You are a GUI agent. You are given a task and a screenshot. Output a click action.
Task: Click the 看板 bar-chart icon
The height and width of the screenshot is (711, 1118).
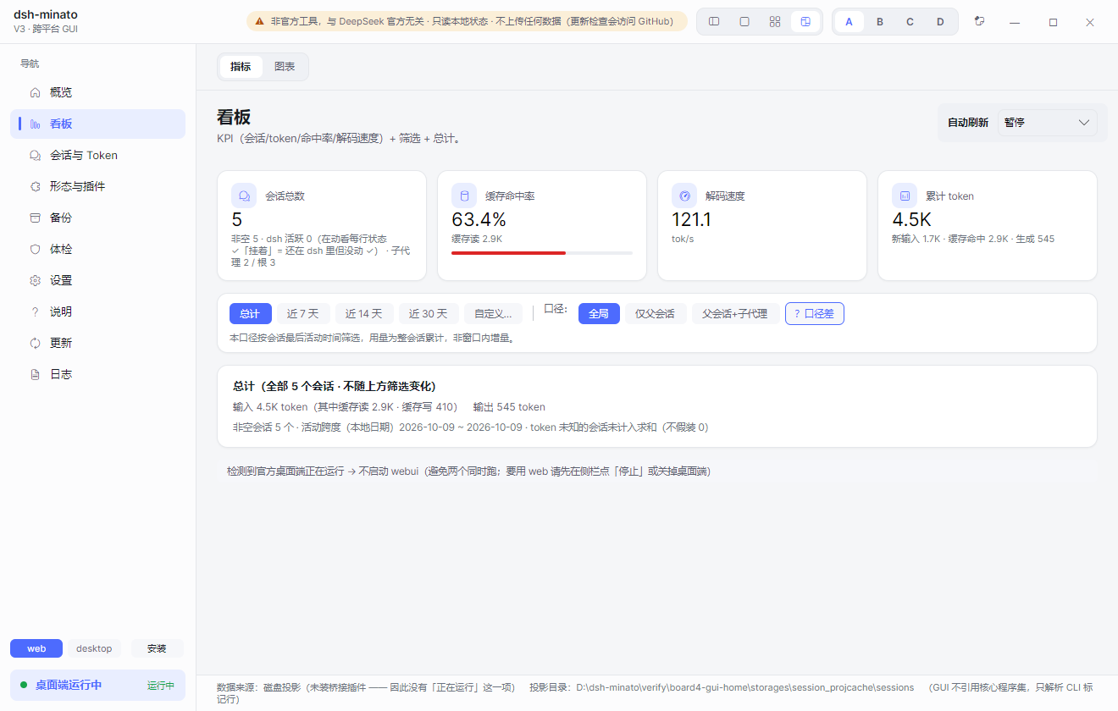35,124
